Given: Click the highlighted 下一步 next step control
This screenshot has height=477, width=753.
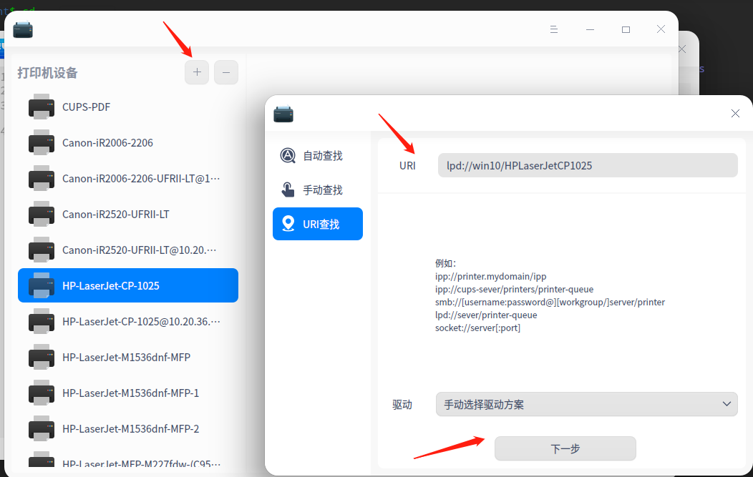Looking at the screenshot, I should [565, 448].
